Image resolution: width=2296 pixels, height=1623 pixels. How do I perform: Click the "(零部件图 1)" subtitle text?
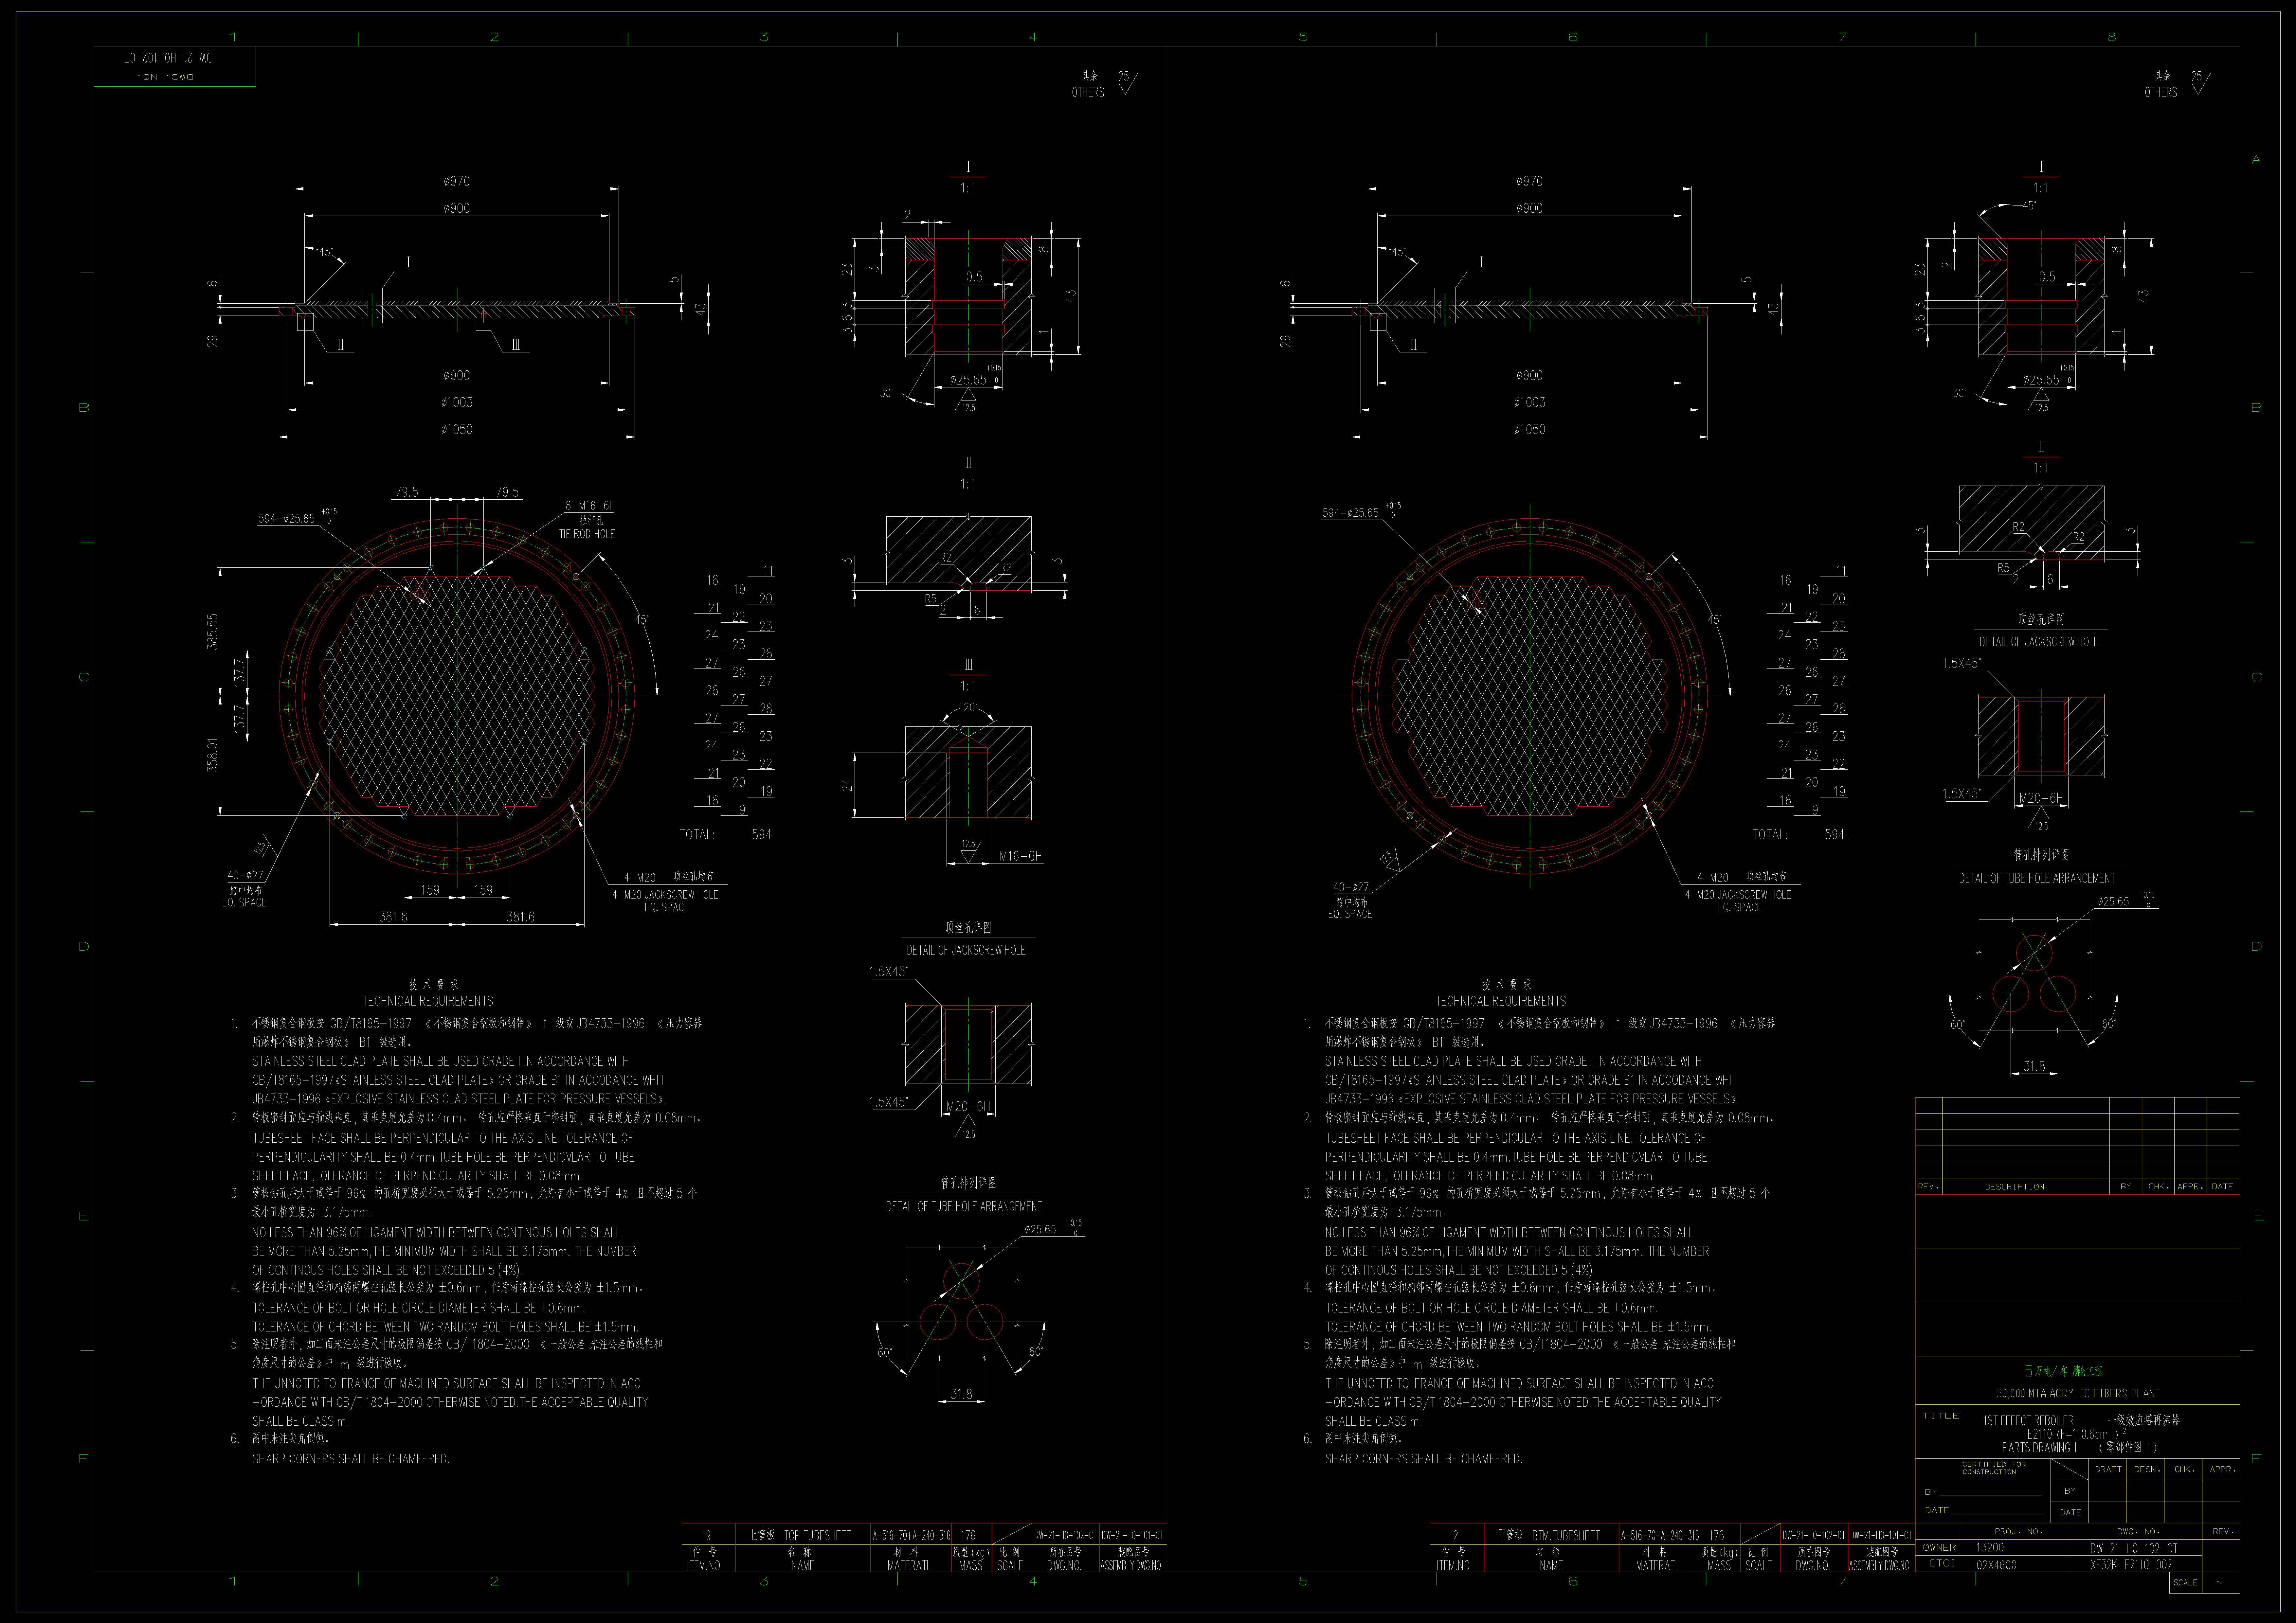click(2128, 1447)
